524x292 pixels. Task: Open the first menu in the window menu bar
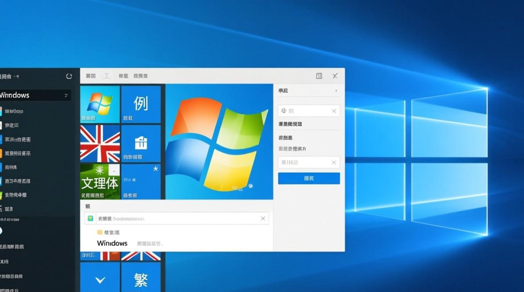90,76
